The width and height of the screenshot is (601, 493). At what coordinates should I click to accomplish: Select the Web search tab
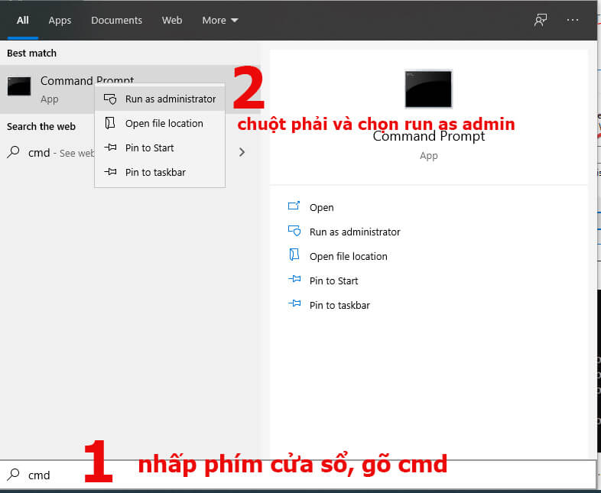click(x=172, y=21)
